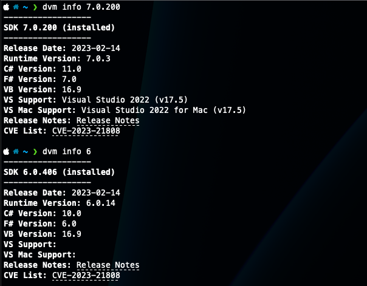Click the 'SDK 7.0.200 (installed)' heading
The height and width of the screenshot is (286, 367).
[59, 27]
